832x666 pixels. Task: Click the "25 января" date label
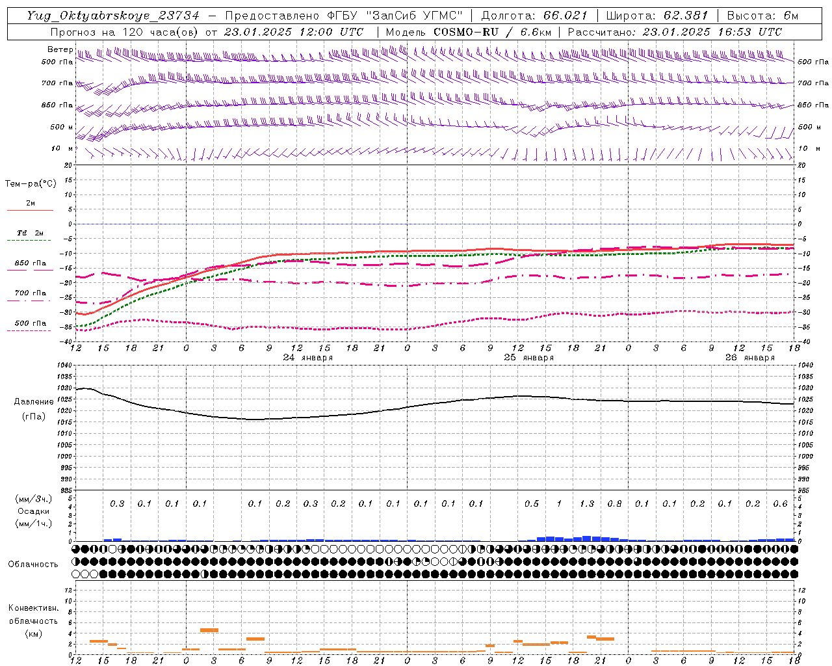click(529, 358)
